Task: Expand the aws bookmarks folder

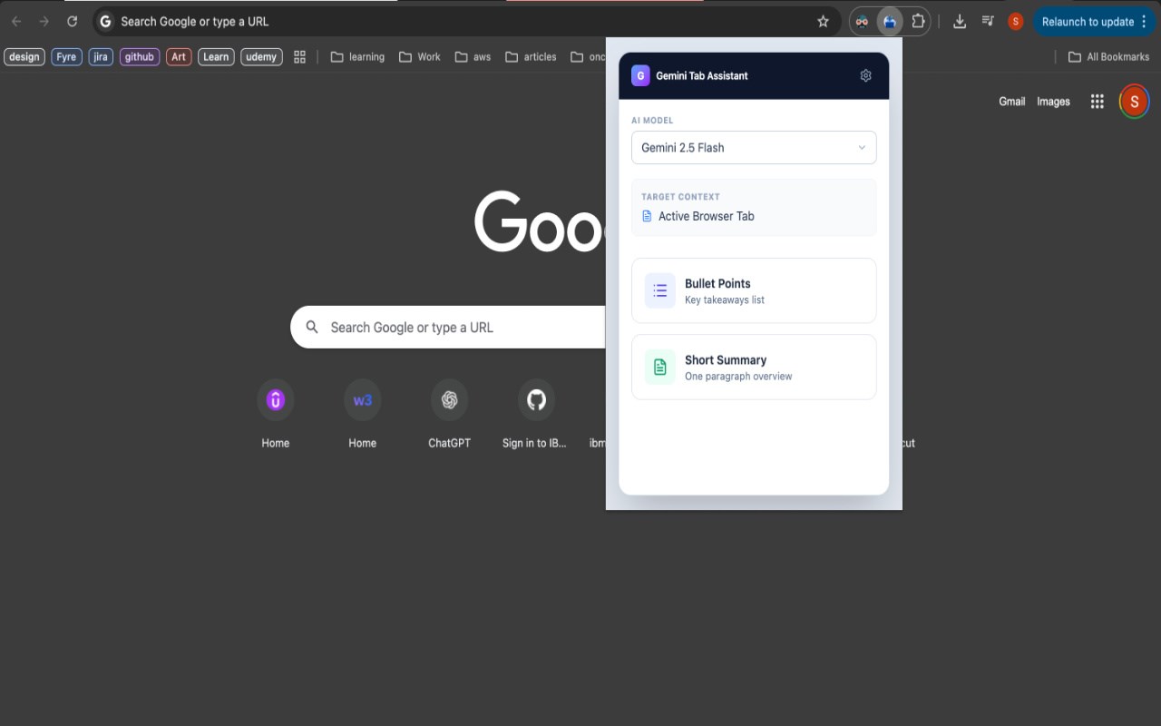Action: (x=473, y=57)
